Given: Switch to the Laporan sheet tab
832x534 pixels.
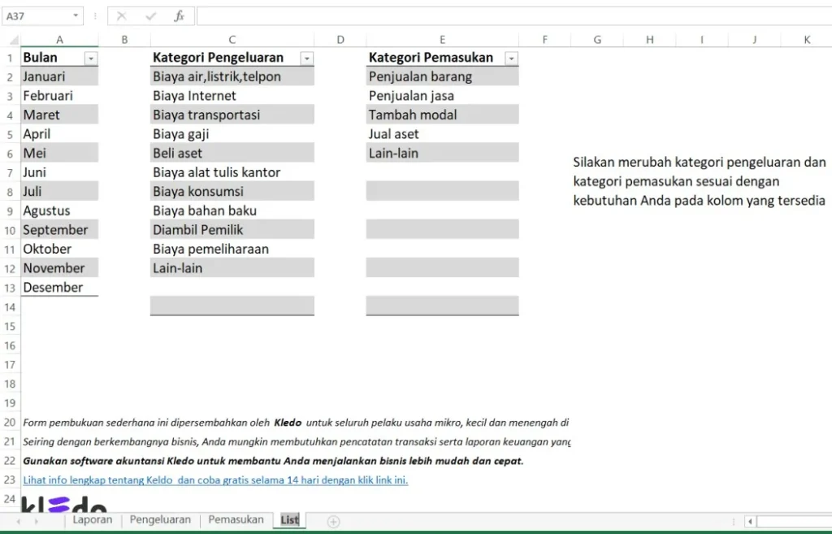Looking at the screenshot, I should [92, 519].
